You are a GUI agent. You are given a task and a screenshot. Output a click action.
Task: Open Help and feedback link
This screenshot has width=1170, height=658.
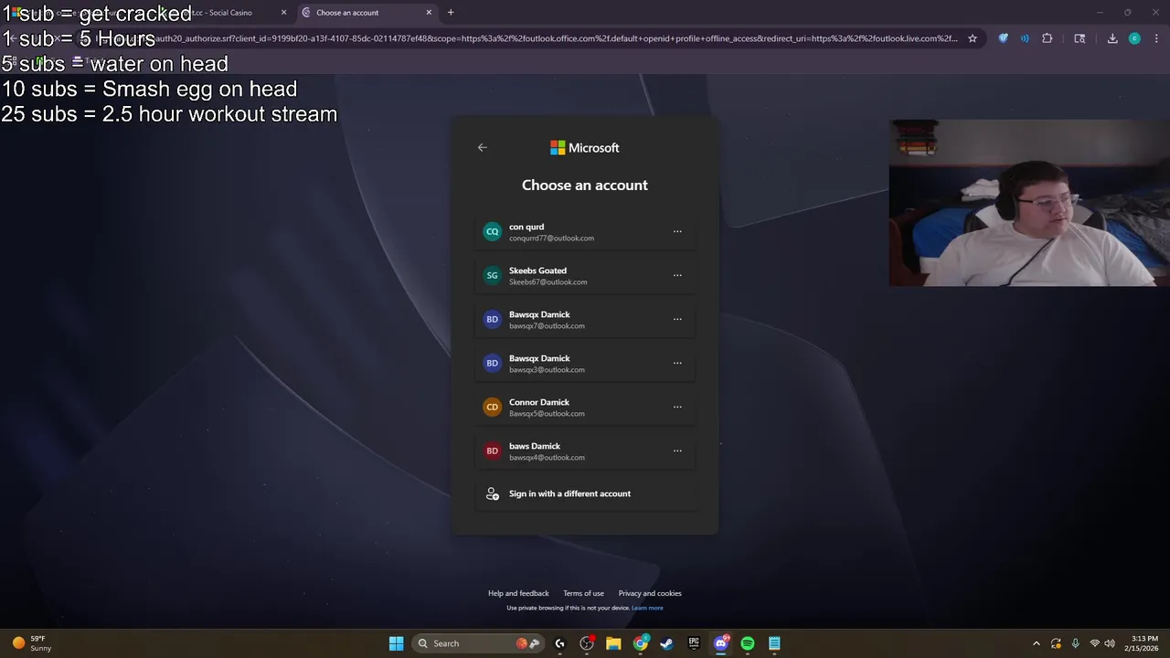coord(518,593)
